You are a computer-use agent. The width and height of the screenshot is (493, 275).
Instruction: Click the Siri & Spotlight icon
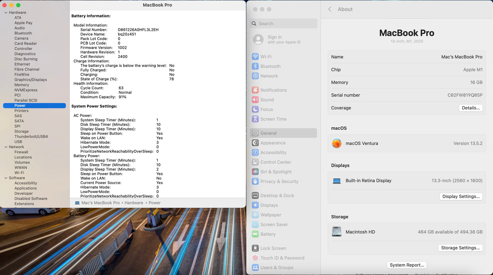(255, 172)
